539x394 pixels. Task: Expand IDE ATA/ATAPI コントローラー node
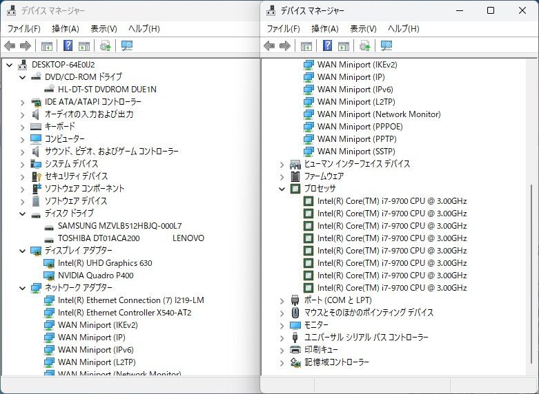(x=23, y=102)
